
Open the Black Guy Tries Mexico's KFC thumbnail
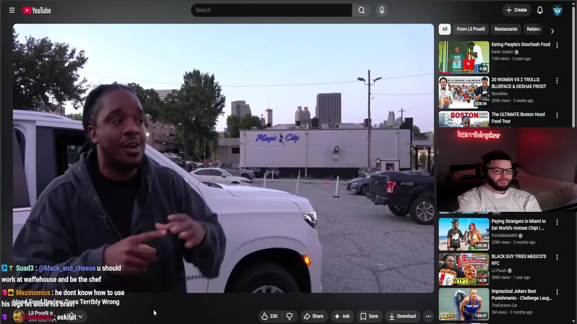tap(464, 269)
